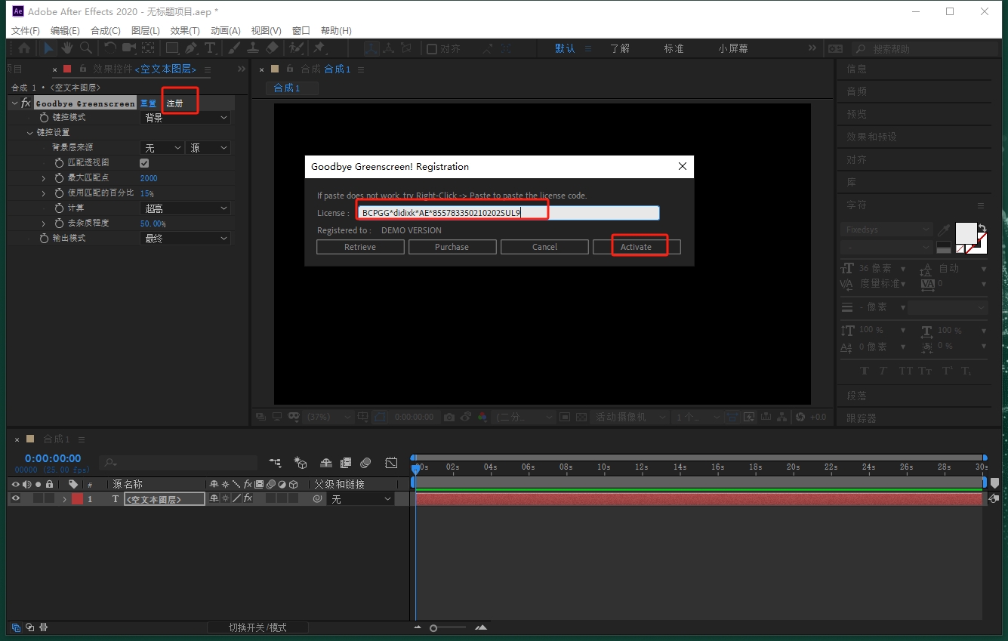
Task: Select the Clone Stamp tool
Action: pyautogui.click(x=253, y=48)
